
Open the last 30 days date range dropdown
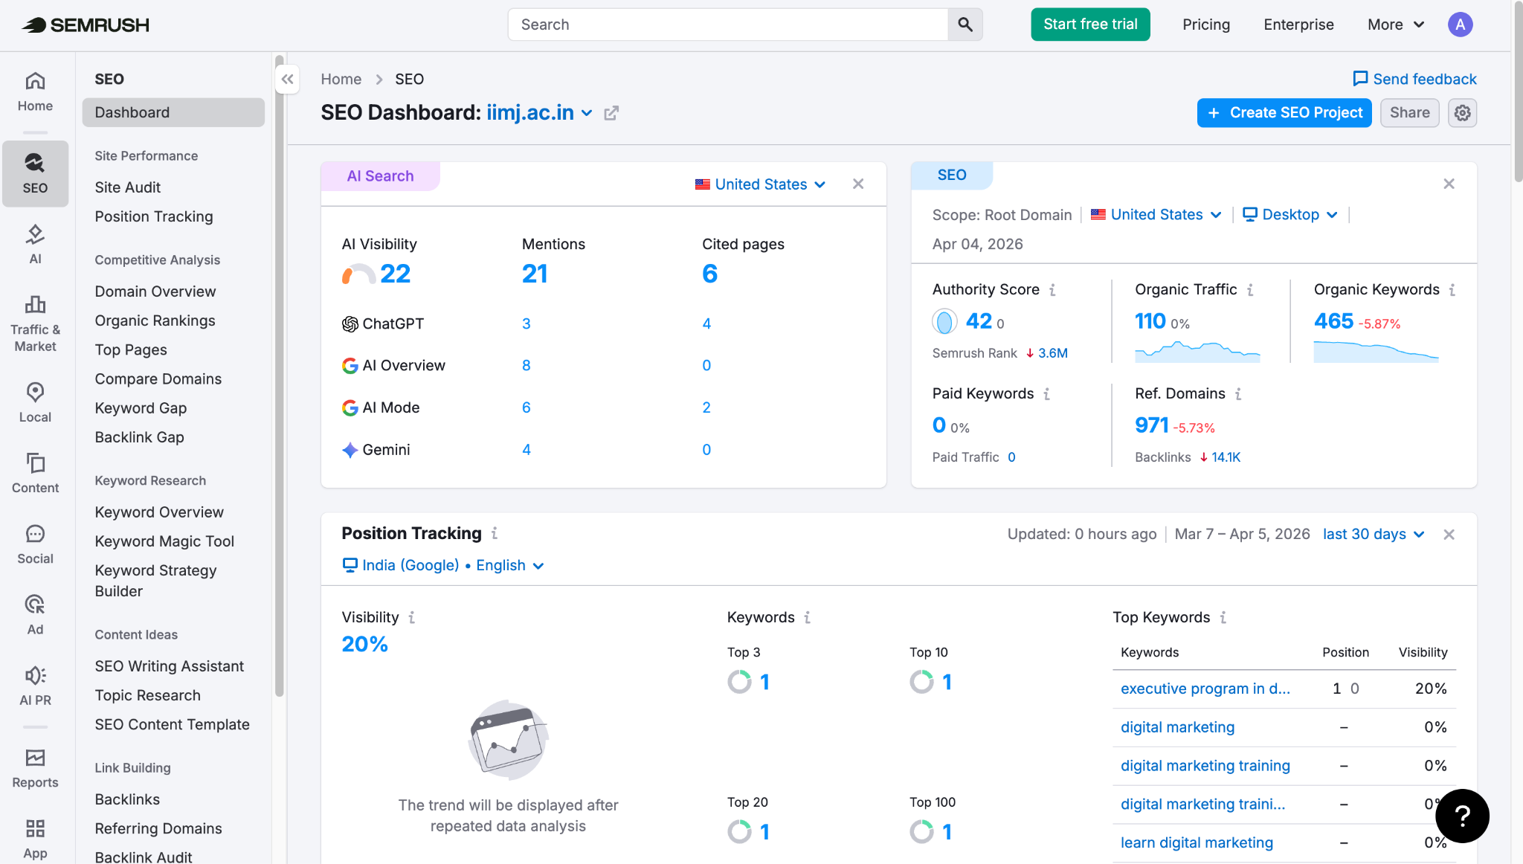pyautogui.click(x=1373, y=534)
